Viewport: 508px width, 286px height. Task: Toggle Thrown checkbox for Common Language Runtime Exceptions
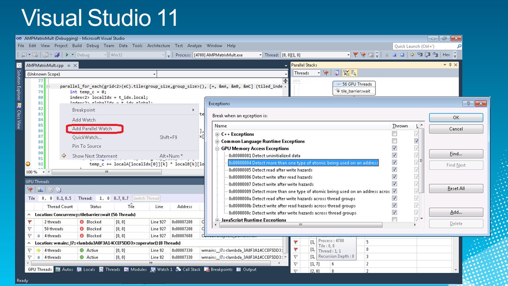click(x=394, y=141)
